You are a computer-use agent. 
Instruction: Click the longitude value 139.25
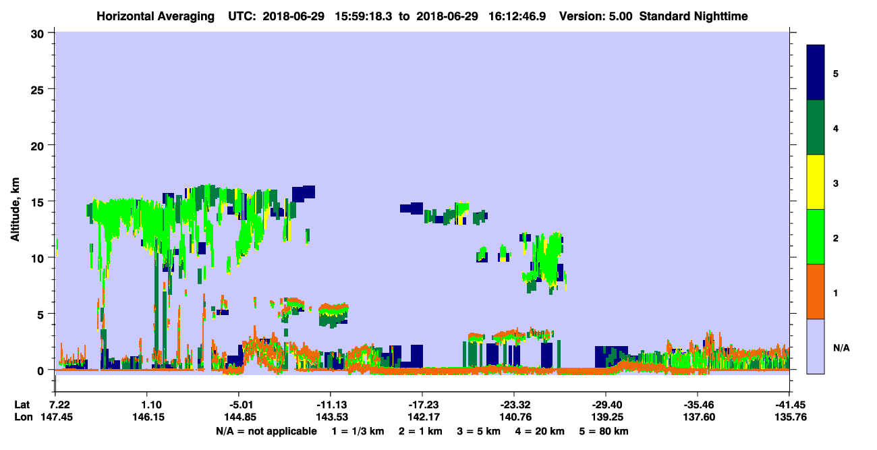[x=606, y=417]
